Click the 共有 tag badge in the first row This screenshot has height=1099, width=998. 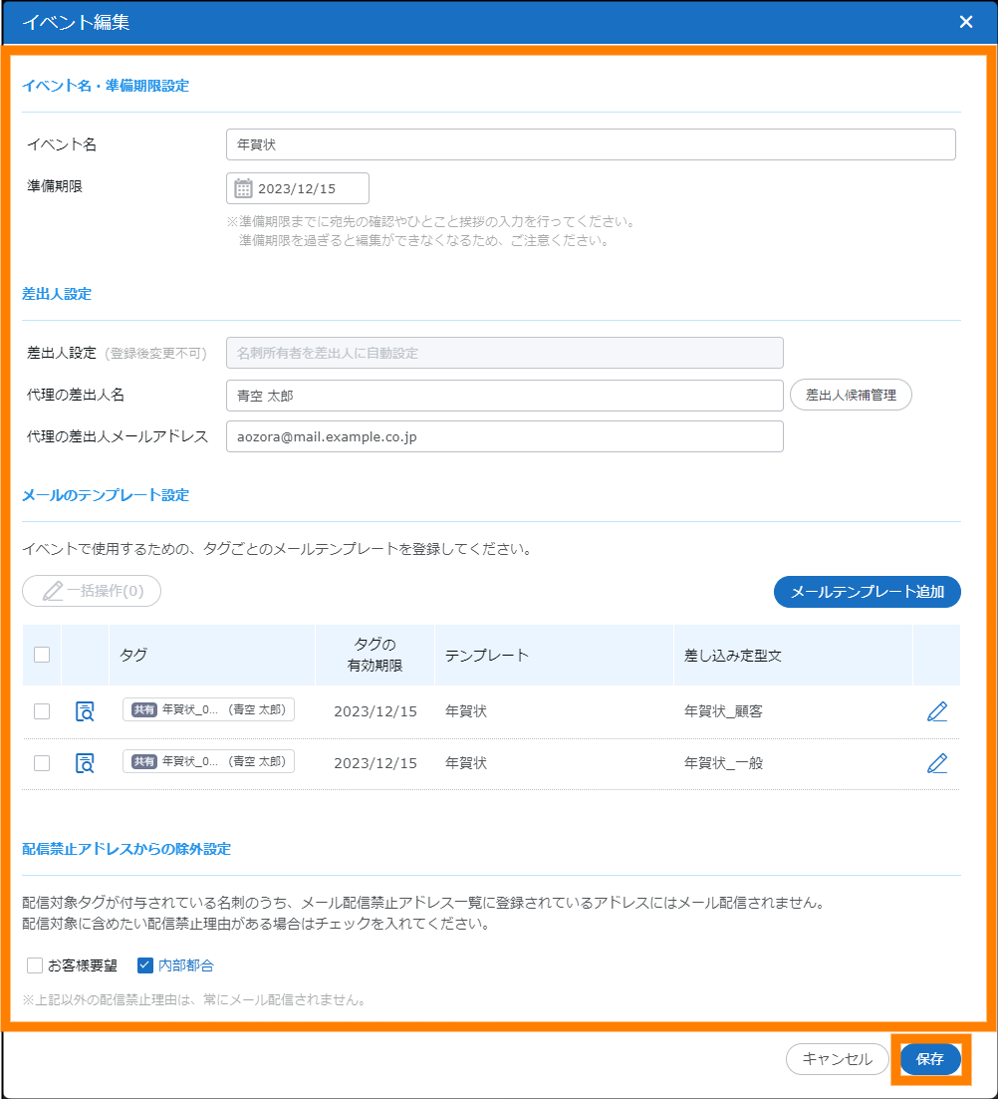144,710
